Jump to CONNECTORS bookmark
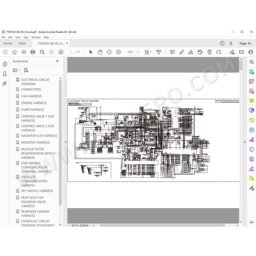This screenshot has height=256, width=256. (x=31, y=90)
